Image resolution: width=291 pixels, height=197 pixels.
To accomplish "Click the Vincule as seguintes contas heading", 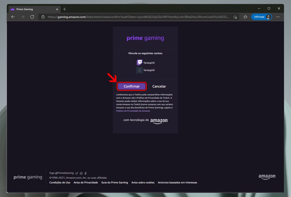I will pos(145,53).
